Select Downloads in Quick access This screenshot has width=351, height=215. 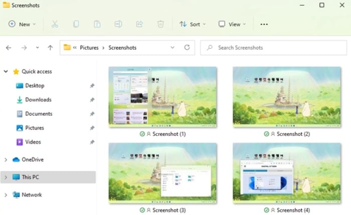click(x=38, y=100)
